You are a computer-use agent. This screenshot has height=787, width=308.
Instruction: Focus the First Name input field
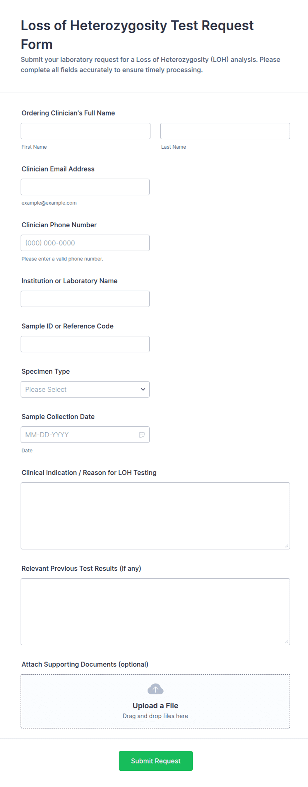[x=85, y=131]
